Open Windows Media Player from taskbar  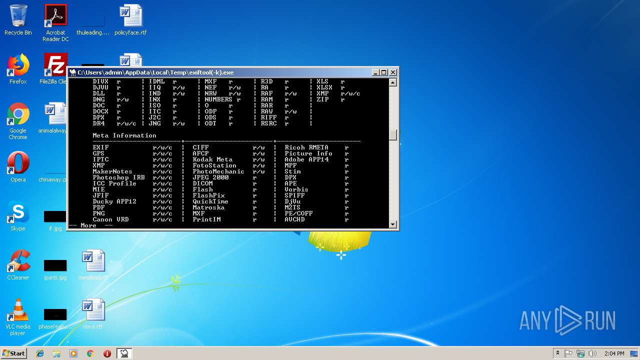point(73,353)
